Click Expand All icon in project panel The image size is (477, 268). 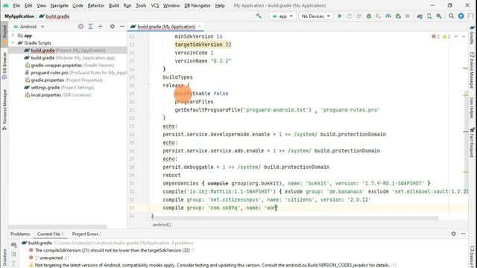coord(90,27)
